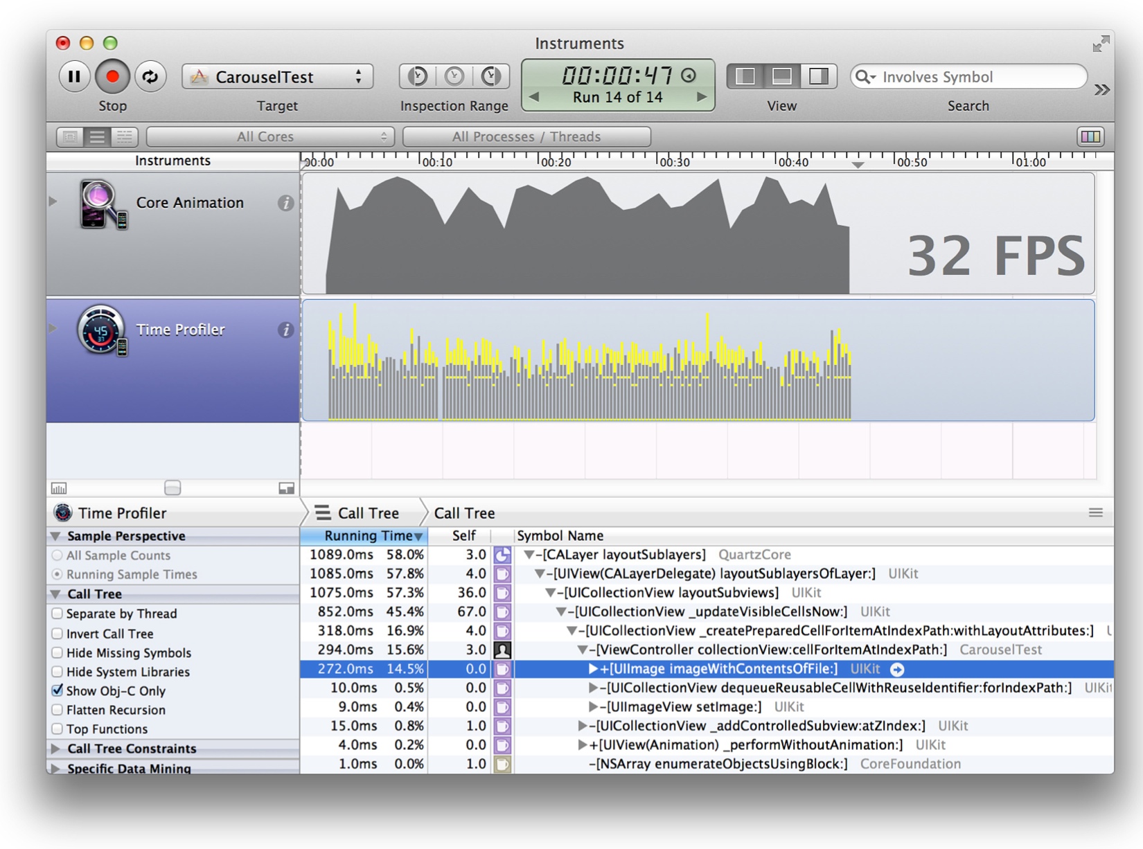Screen dimensions: 1143x849
Task: Enable Separate by Thread checkbox
Action: (57, 614)
